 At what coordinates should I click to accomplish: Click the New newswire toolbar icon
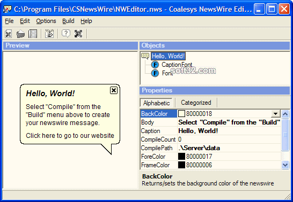[x=8, y=34]
